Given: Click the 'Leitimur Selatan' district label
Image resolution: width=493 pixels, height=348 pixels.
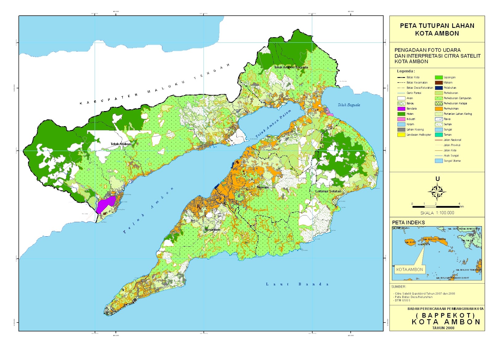Looking at the screenshot, I should (x=328, y=191).
